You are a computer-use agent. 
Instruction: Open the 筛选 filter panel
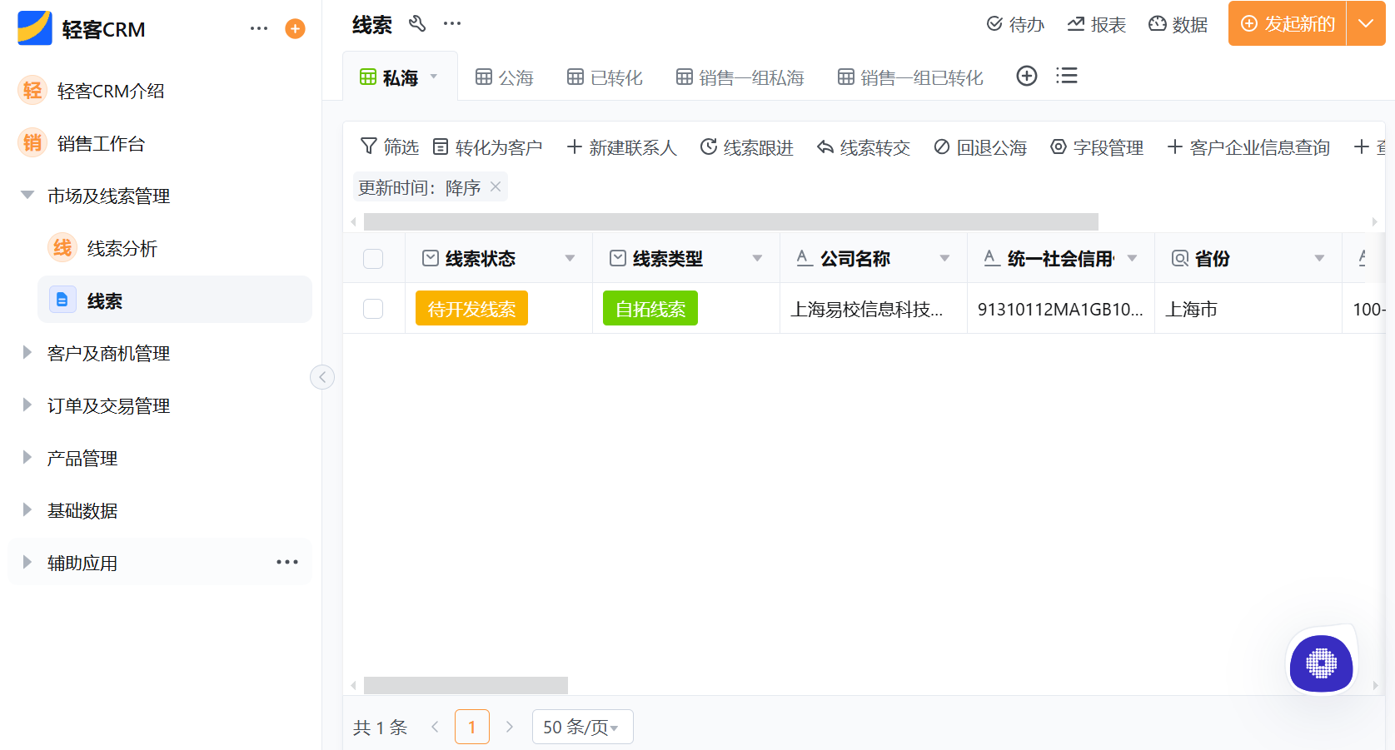pyautogui.click(x=388, y=147)
